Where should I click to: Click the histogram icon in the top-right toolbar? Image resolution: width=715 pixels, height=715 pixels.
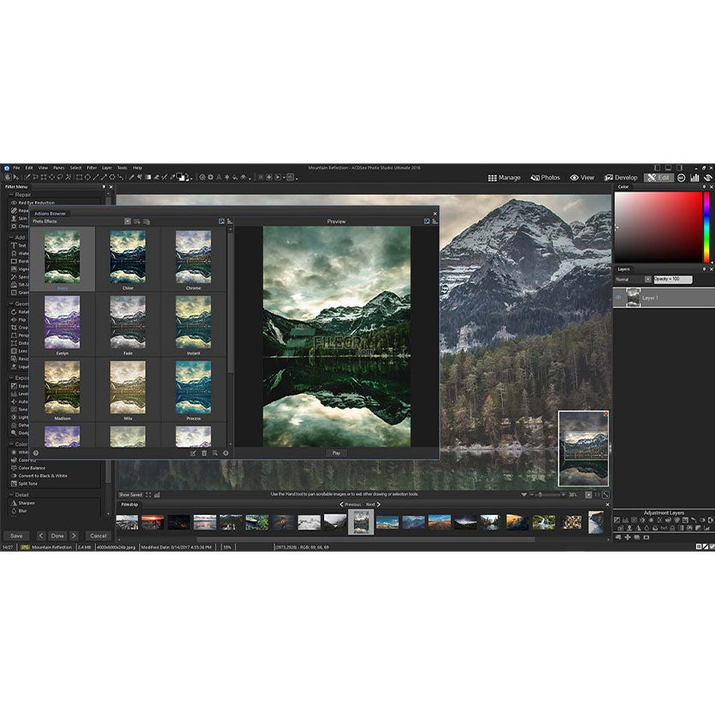point(694,177)
